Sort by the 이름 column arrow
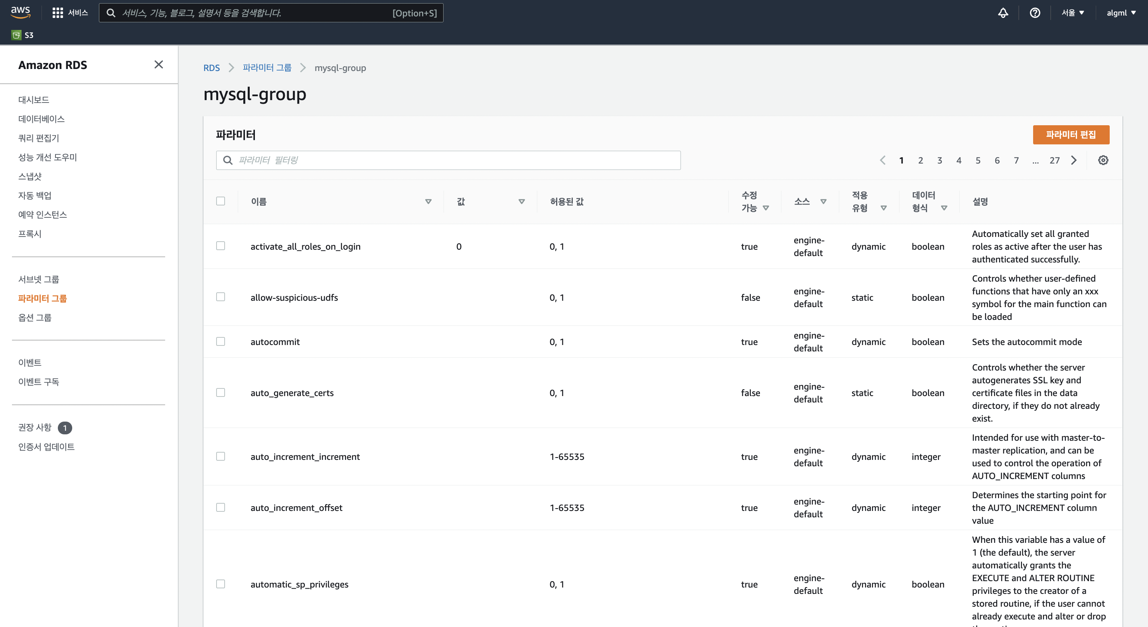The image size is (1148, 627). [428, 202]
